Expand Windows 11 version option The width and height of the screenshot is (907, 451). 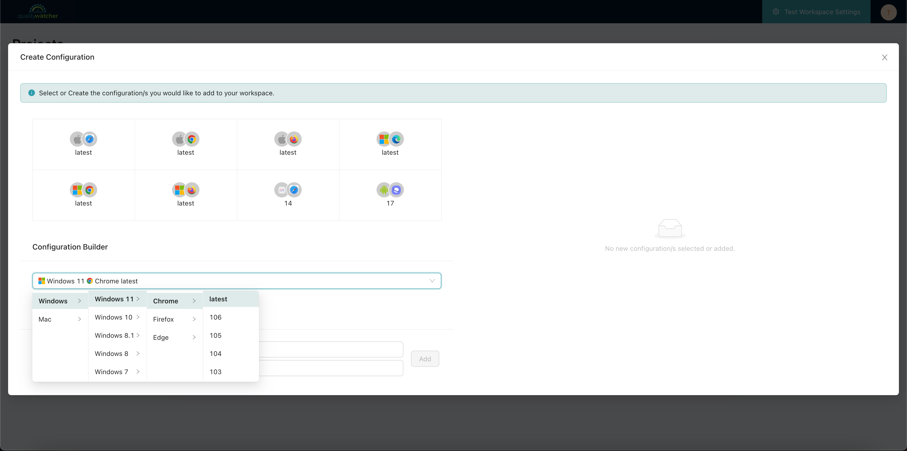[117, 299]
